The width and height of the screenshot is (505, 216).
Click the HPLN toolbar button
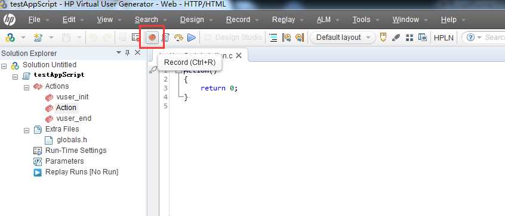point(444,37)
